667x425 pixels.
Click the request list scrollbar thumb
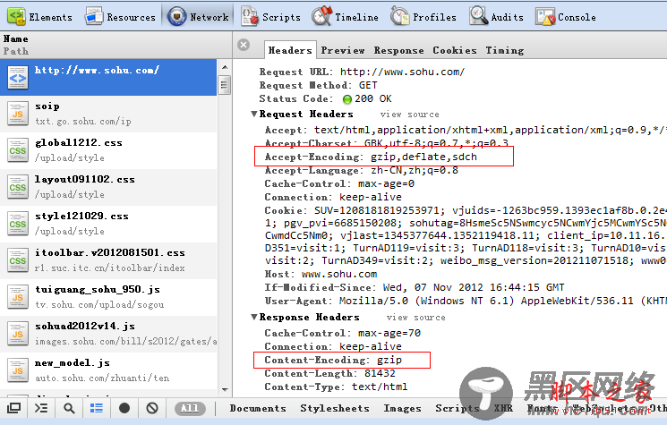tap(225, 85)
